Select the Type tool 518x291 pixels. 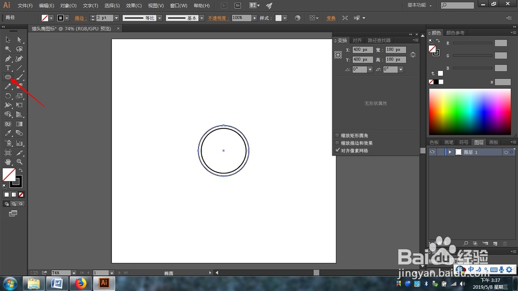point(8,68)
